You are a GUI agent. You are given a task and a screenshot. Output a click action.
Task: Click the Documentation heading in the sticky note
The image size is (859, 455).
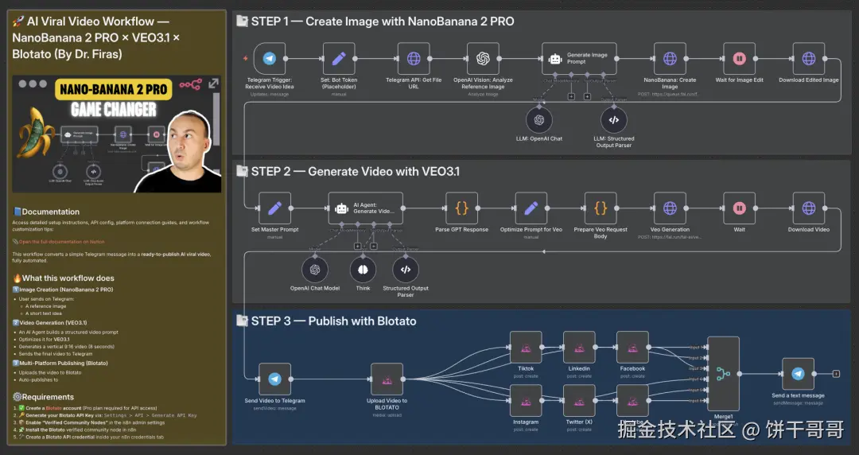coord(50,212)
